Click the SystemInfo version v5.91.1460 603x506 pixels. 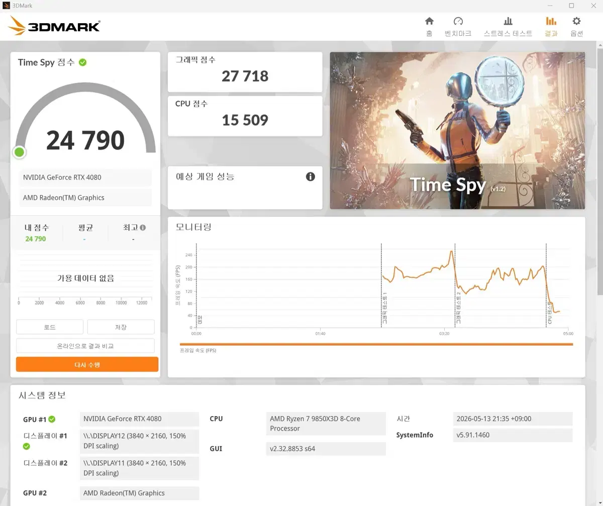coord(513,435)
